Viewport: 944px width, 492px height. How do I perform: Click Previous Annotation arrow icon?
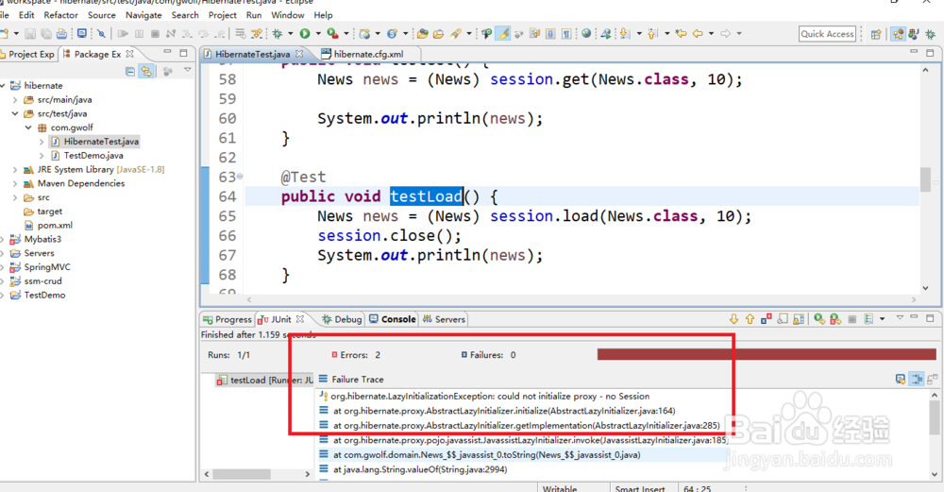point(652,34)
